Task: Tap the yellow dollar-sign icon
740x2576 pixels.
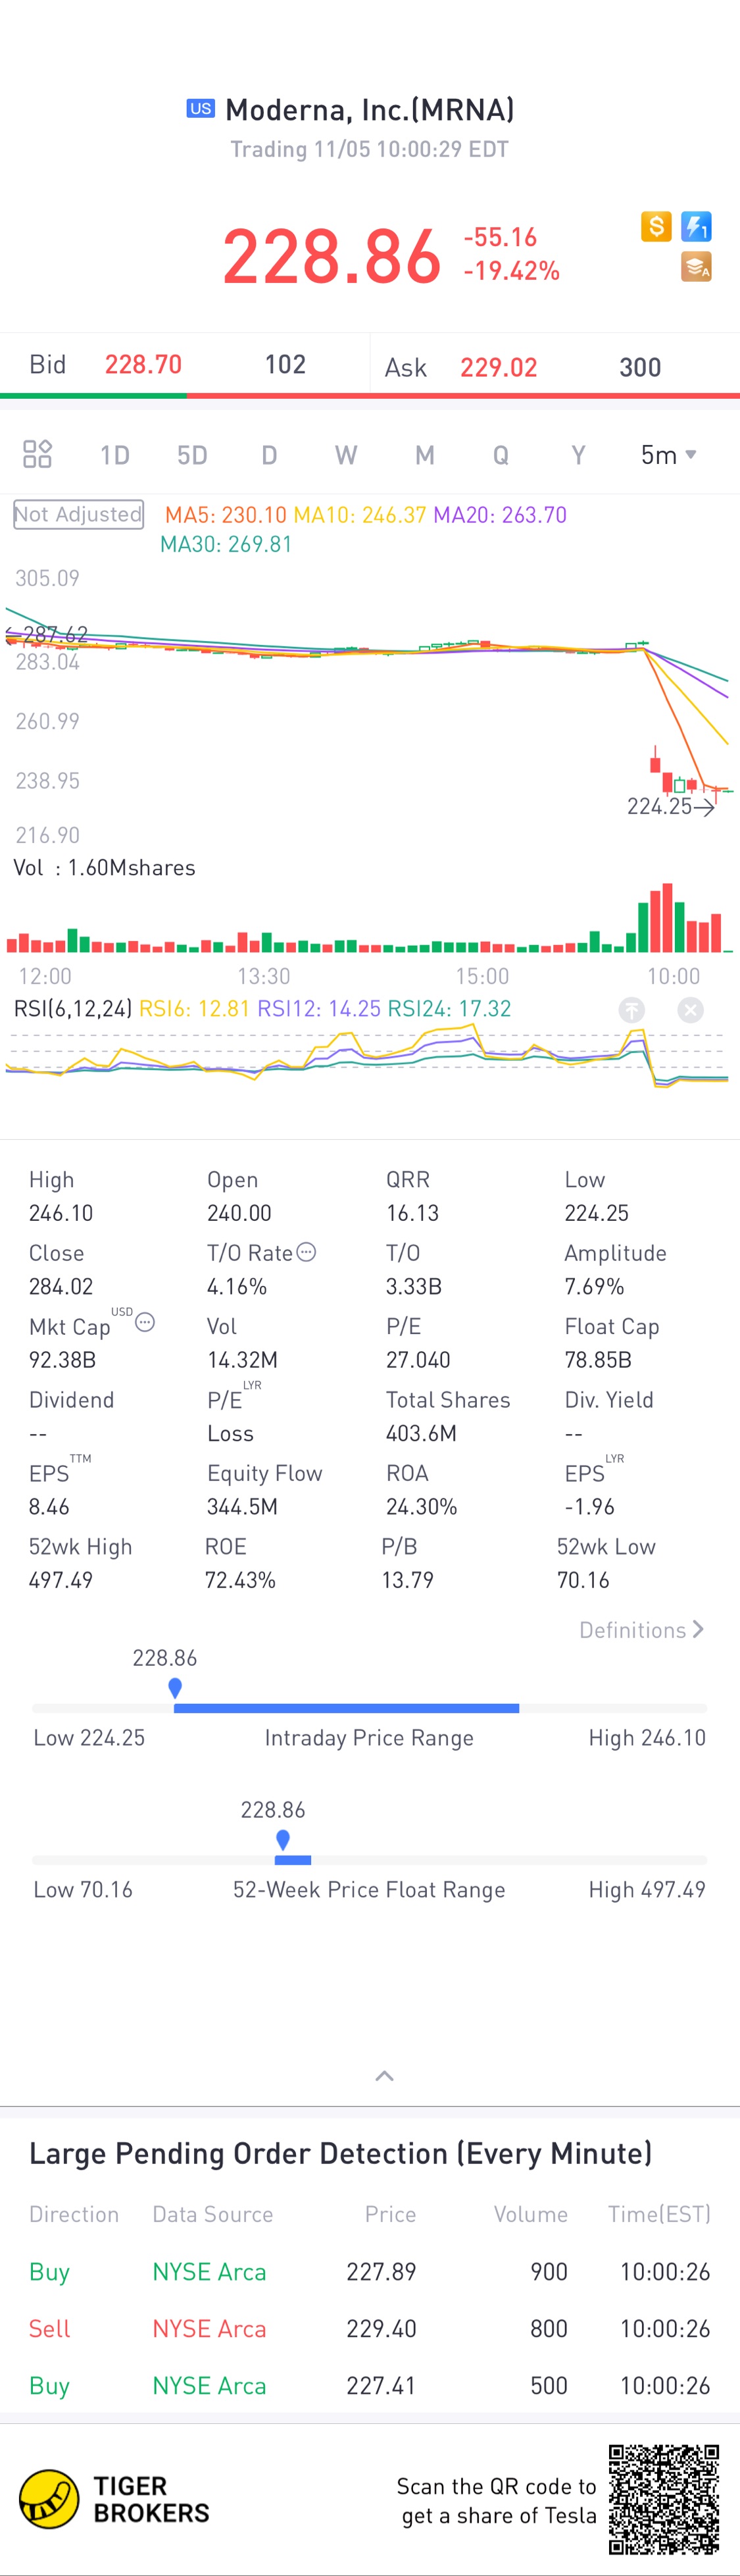Action: click(656, 226)
